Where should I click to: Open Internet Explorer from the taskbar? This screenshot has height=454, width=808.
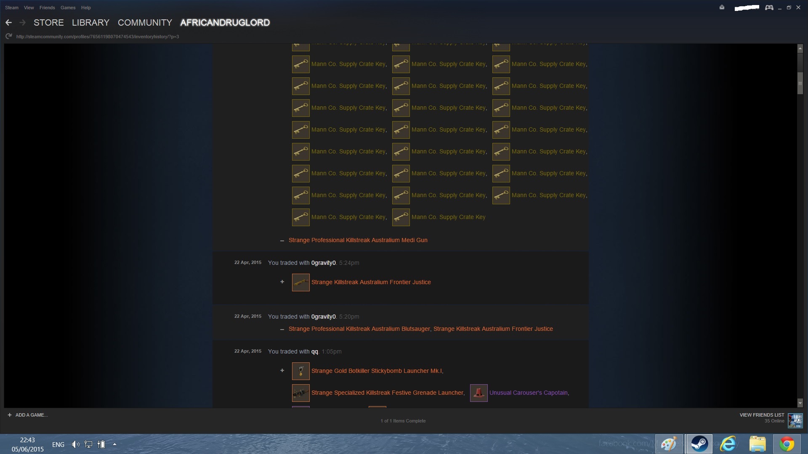click(728, 444)
